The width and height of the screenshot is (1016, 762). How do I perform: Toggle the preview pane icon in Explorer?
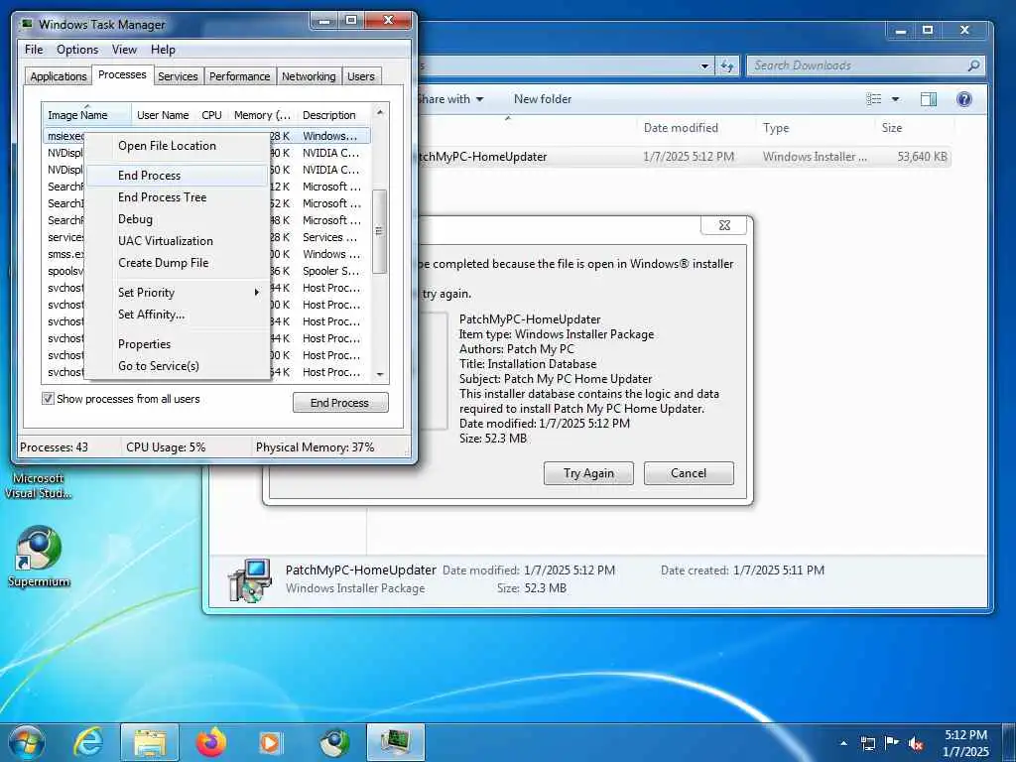point(929,99)
